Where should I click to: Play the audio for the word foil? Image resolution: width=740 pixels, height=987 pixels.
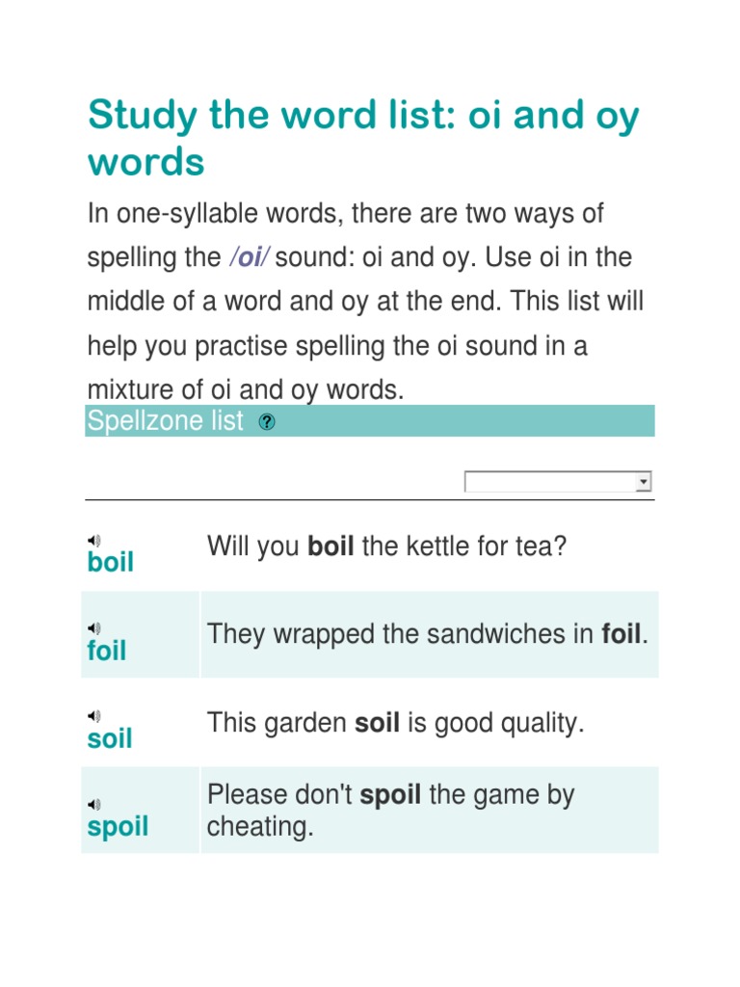(x=94, y=628)
